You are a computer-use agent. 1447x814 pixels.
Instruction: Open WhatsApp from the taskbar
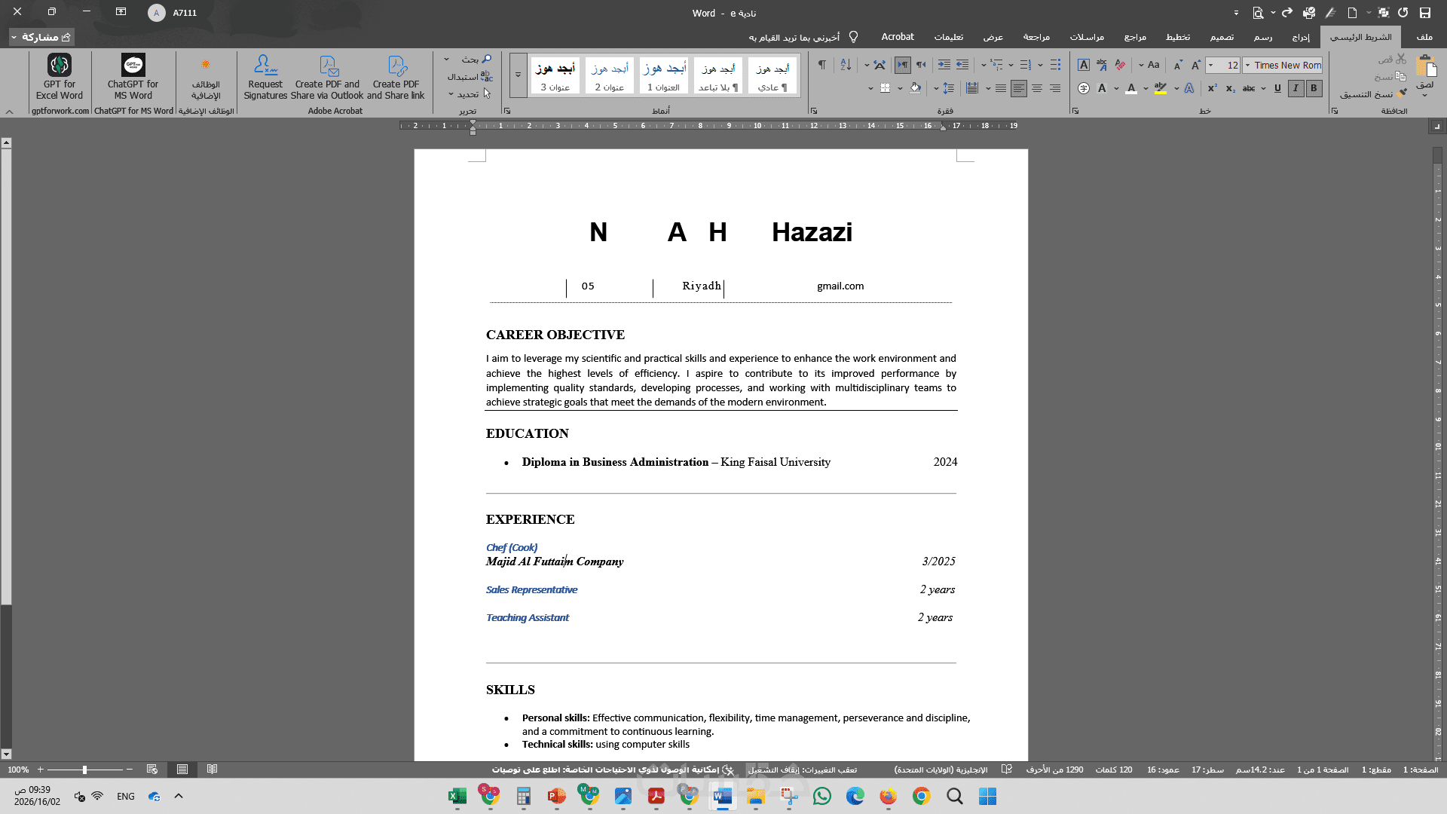(x=822, y=796)
